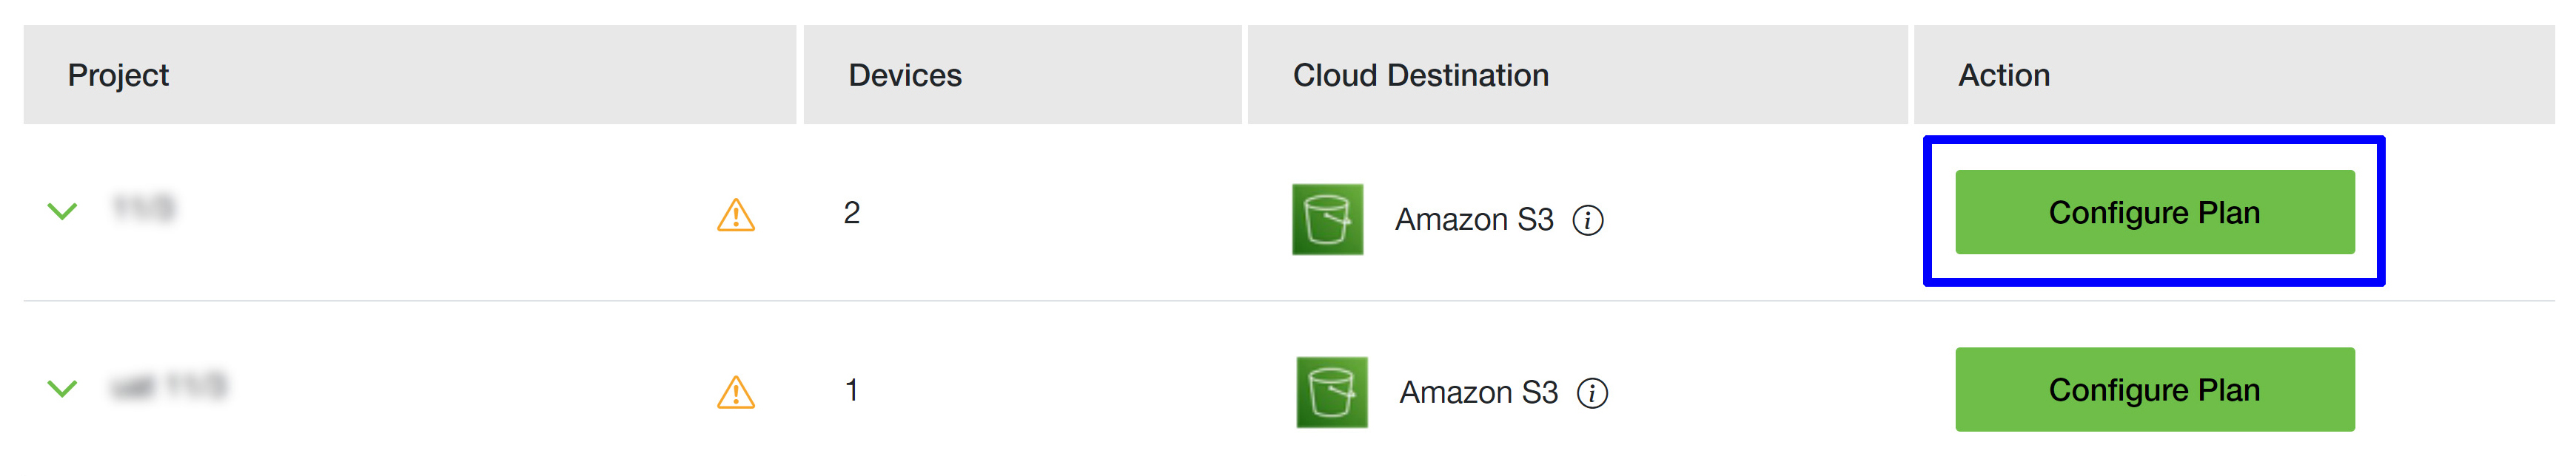Screen dimensions: 2576x476
Task: Select the blurred project name in second row
Action: 168,385
